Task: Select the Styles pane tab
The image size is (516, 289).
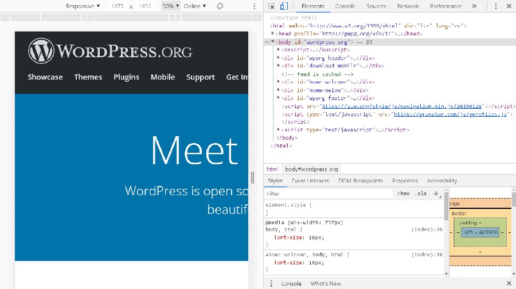Action: [x=275, y=181]
